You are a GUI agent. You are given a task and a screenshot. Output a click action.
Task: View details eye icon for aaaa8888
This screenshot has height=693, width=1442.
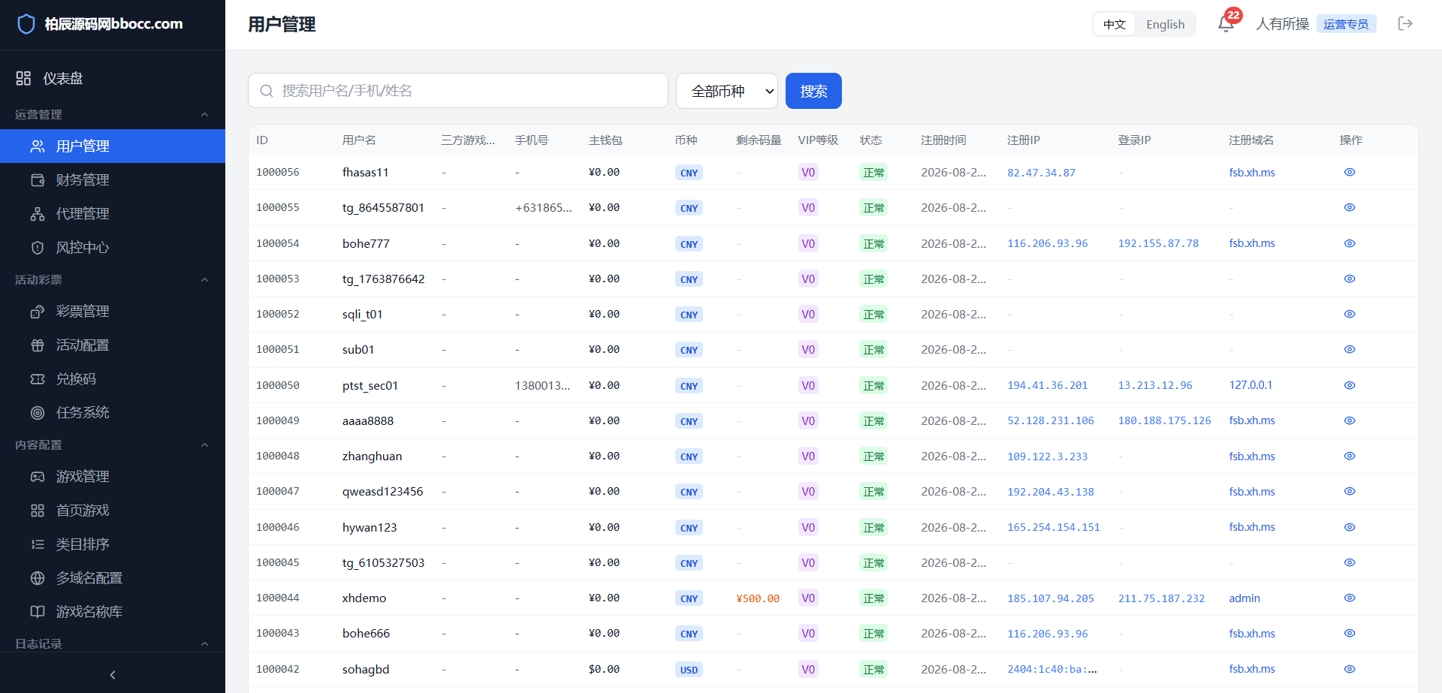1350,420
